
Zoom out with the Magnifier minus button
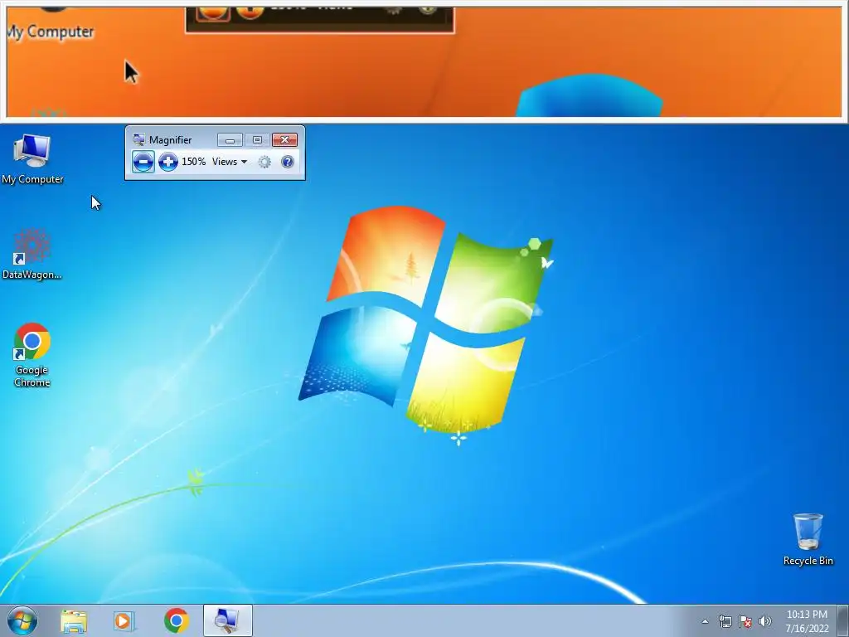(143, 162)
